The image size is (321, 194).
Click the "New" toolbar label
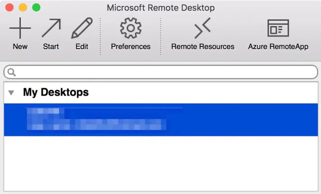point(20,46)
